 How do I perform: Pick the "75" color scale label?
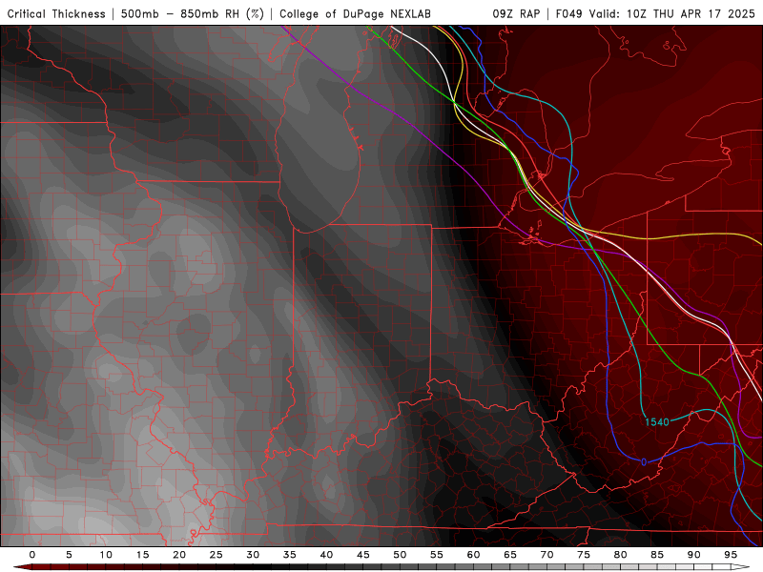click(584, 555)
